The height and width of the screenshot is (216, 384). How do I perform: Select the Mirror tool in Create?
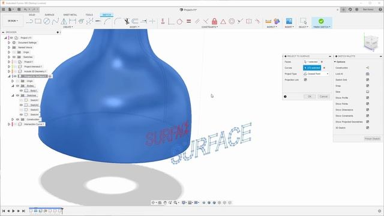coord(64,22)
